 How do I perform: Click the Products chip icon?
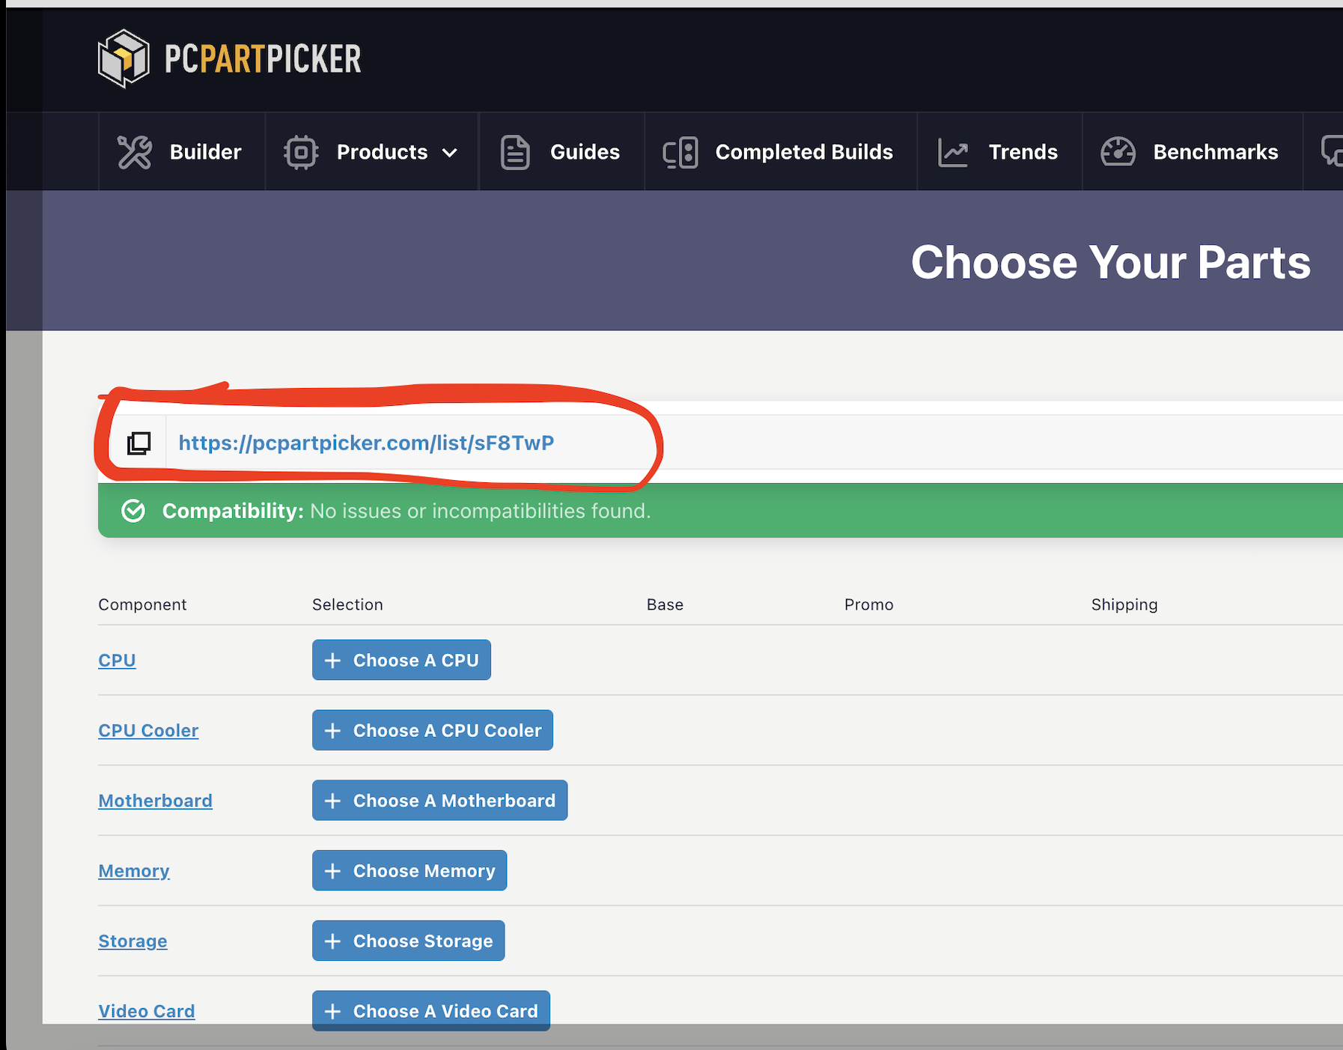[x=301, y=152]
